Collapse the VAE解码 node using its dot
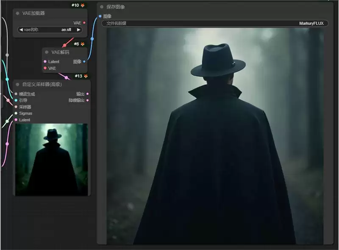The width and height of the screenshot is (339, 250). point(47,52)
